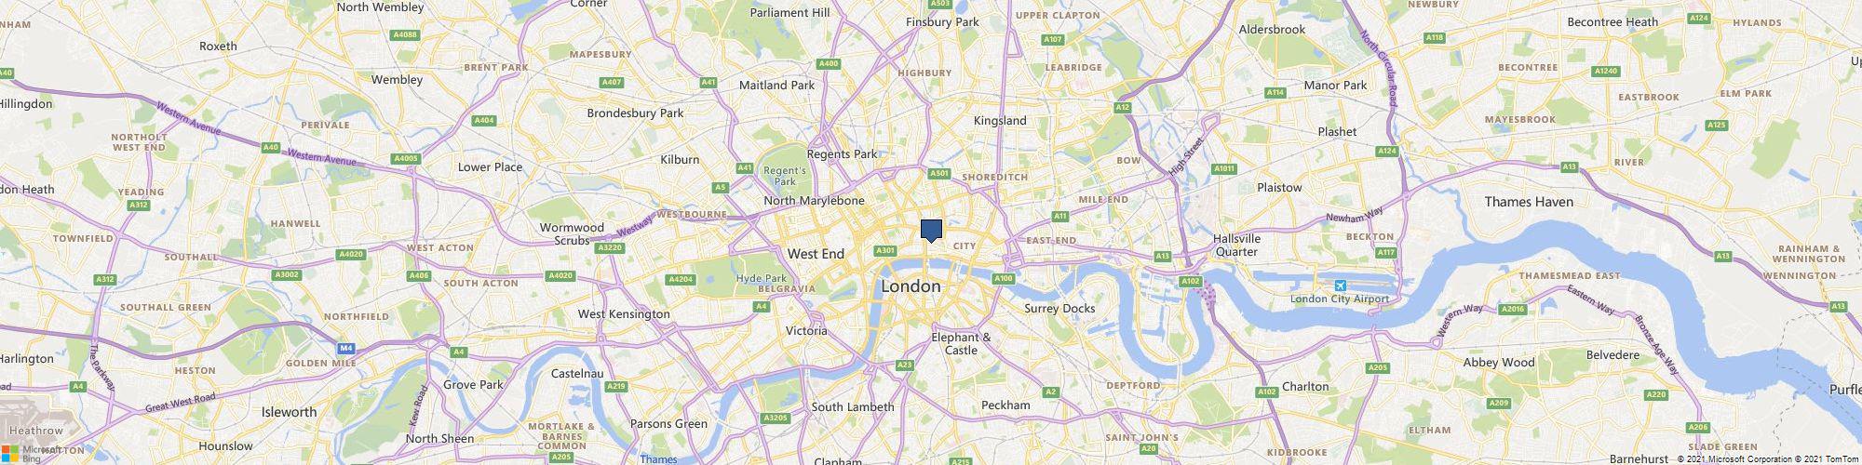Select the Wembley place label
Image resolution: width=1862 pixels, height=465 pixels.
(x=397, y=80)
